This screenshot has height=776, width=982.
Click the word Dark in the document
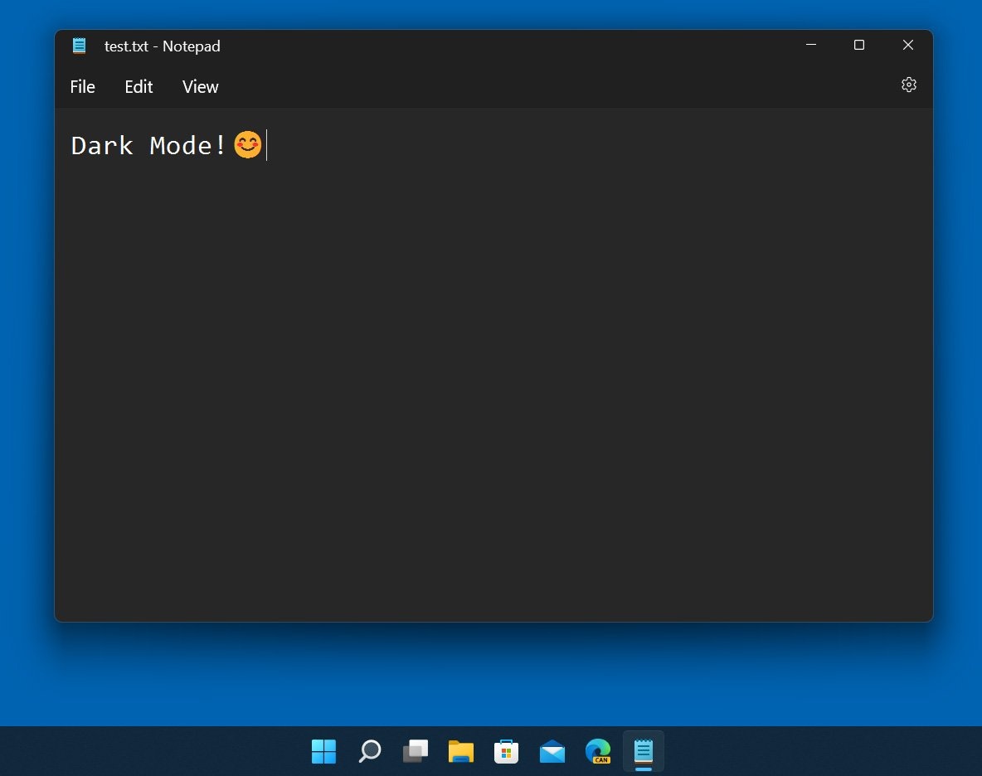[101, 145]
